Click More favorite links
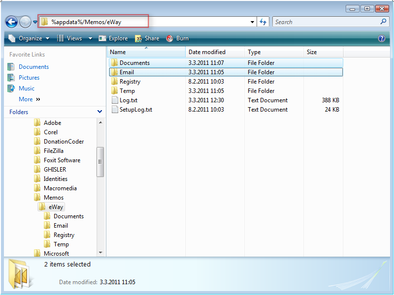This screenshot has height=295, width=394. click(30, 99)
